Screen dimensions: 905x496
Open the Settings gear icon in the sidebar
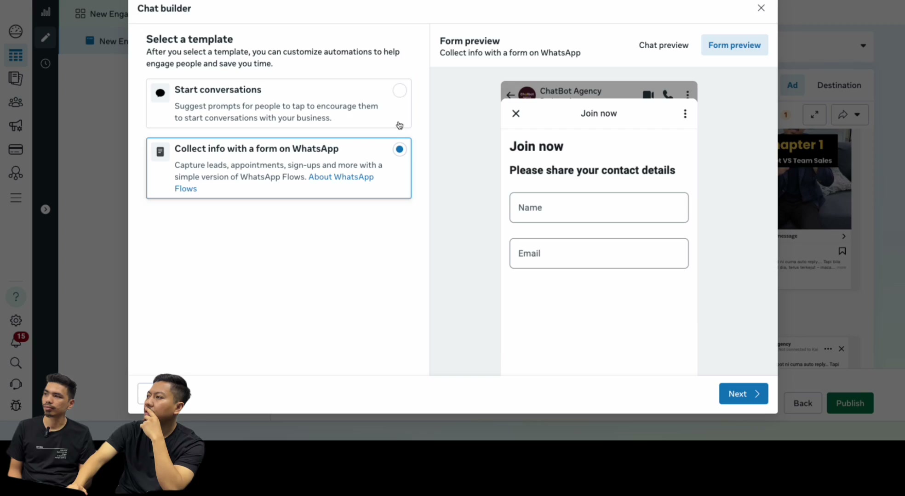coord(16,320)
